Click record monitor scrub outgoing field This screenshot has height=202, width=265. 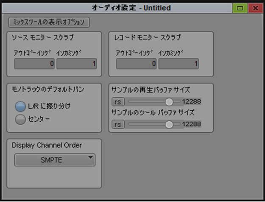pos(136,64)
